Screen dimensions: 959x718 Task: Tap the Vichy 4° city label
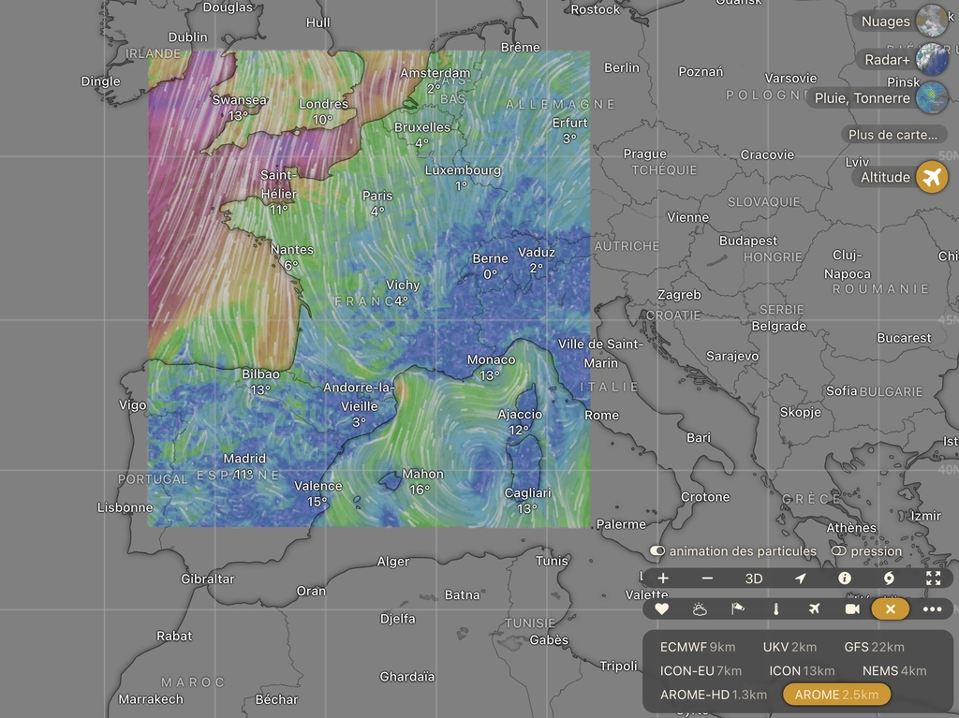coord(403,292)
